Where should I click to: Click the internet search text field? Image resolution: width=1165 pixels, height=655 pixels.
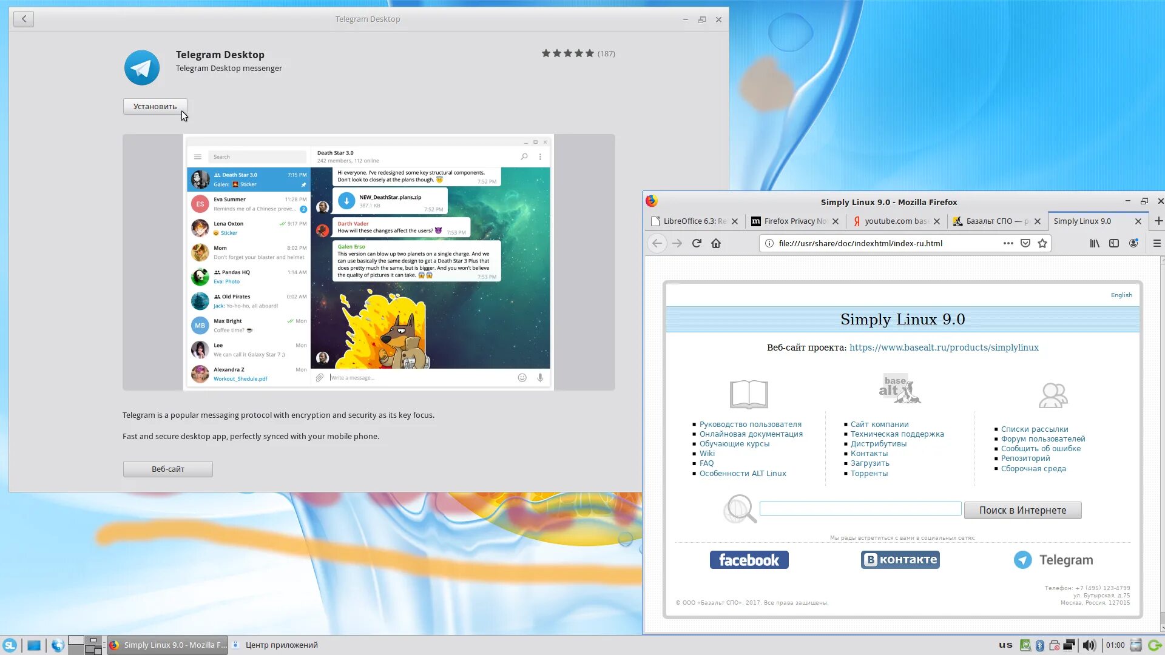(860, 509)
